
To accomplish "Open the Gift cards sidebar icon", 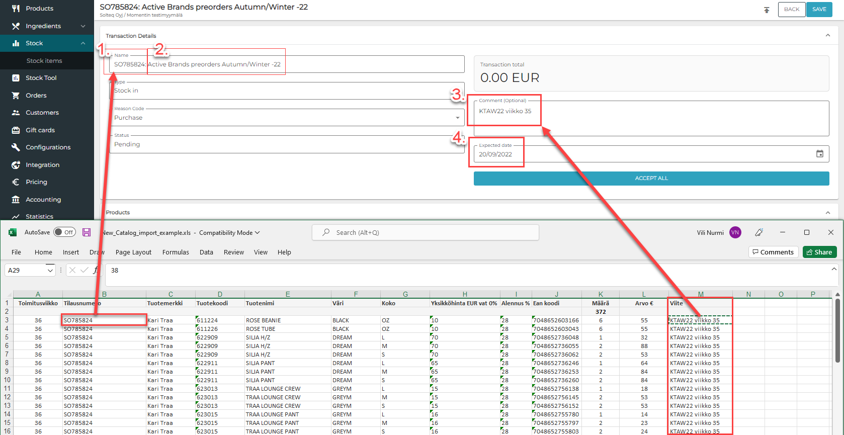I will tap(16, 130).
